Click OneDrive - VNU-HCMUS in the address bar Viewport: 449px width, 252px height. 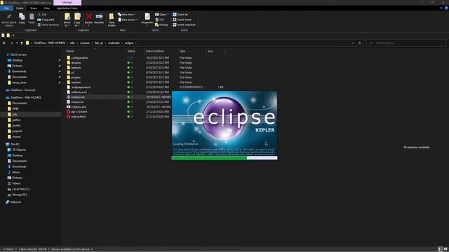50,43
